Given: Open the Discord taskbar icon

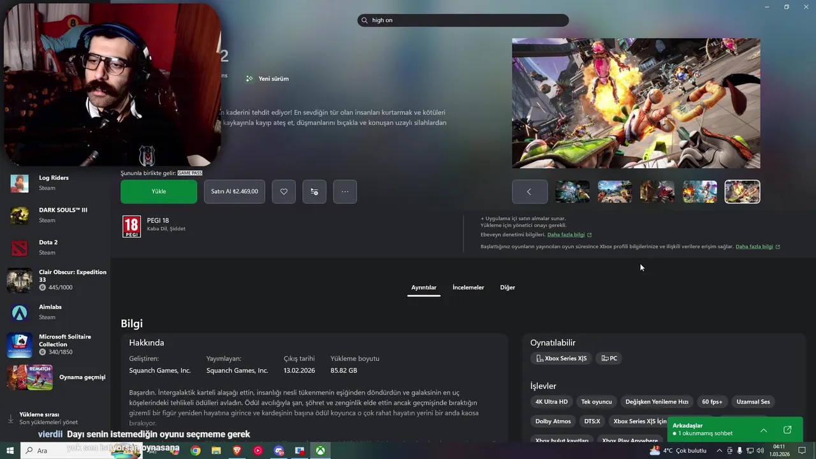Looking at the screenshot, I should 279,451.
